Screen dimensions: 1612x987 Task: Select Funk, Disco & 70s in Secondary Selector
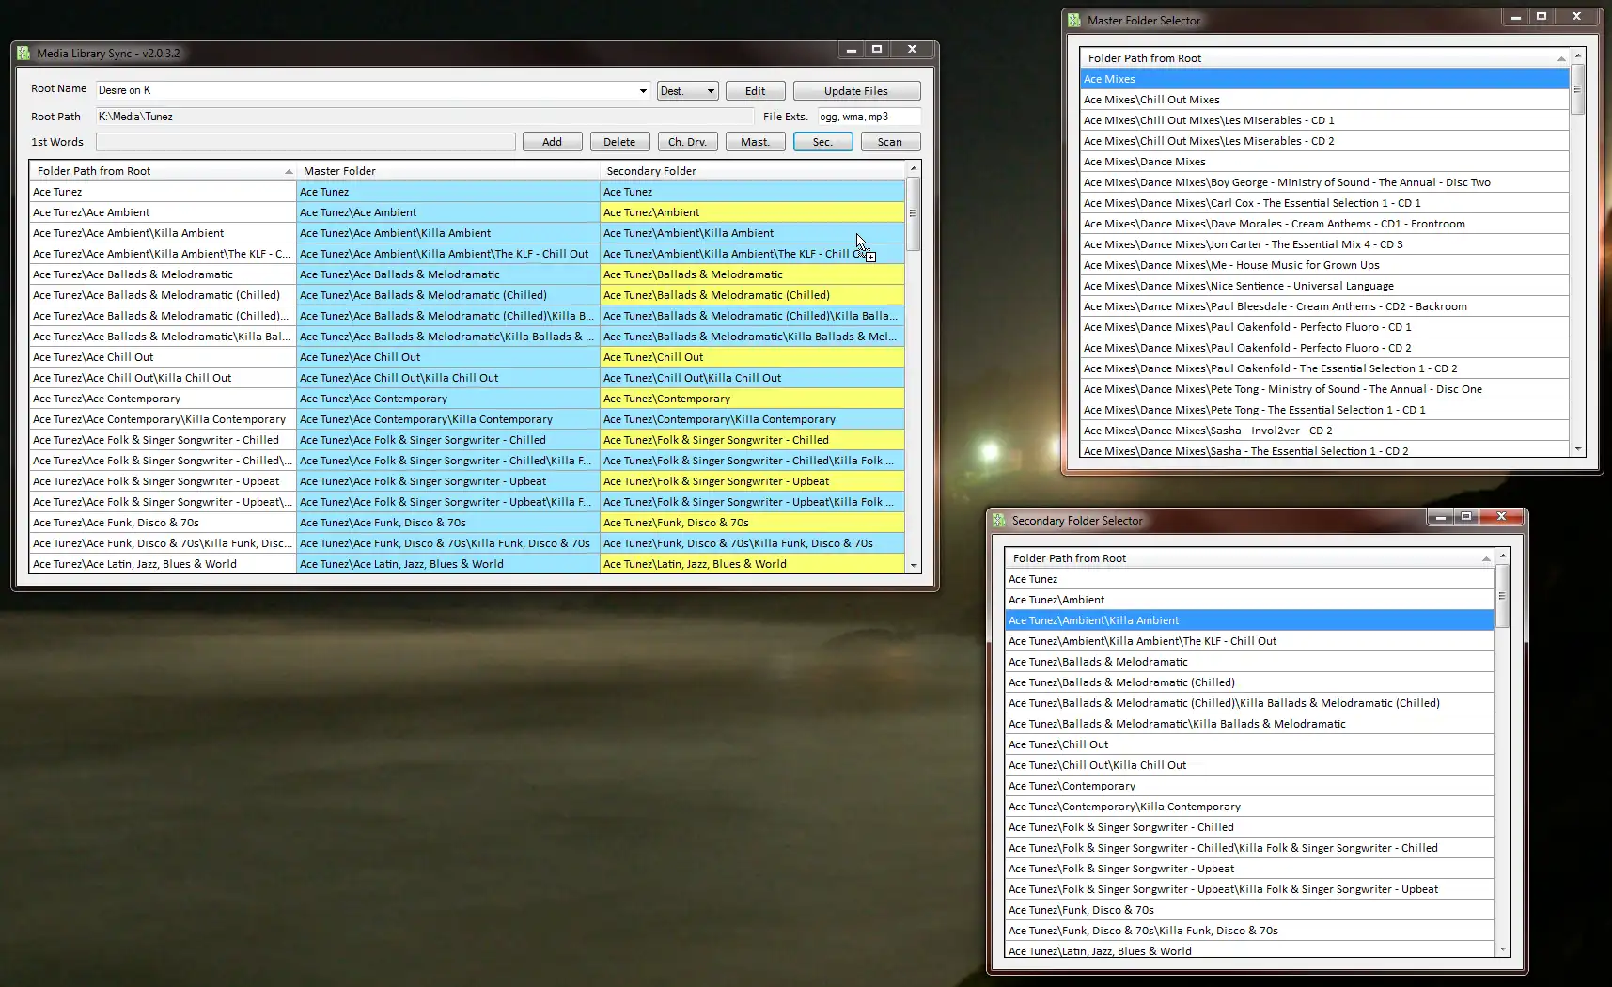tap(1249, 910)
